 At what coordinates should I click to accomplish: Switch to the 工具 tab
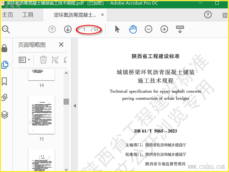28,15
